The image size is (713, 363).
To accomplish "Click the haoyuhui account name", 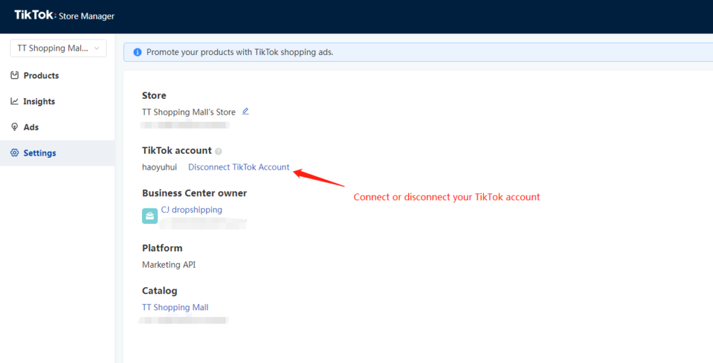I will click(x=159, y=167).
